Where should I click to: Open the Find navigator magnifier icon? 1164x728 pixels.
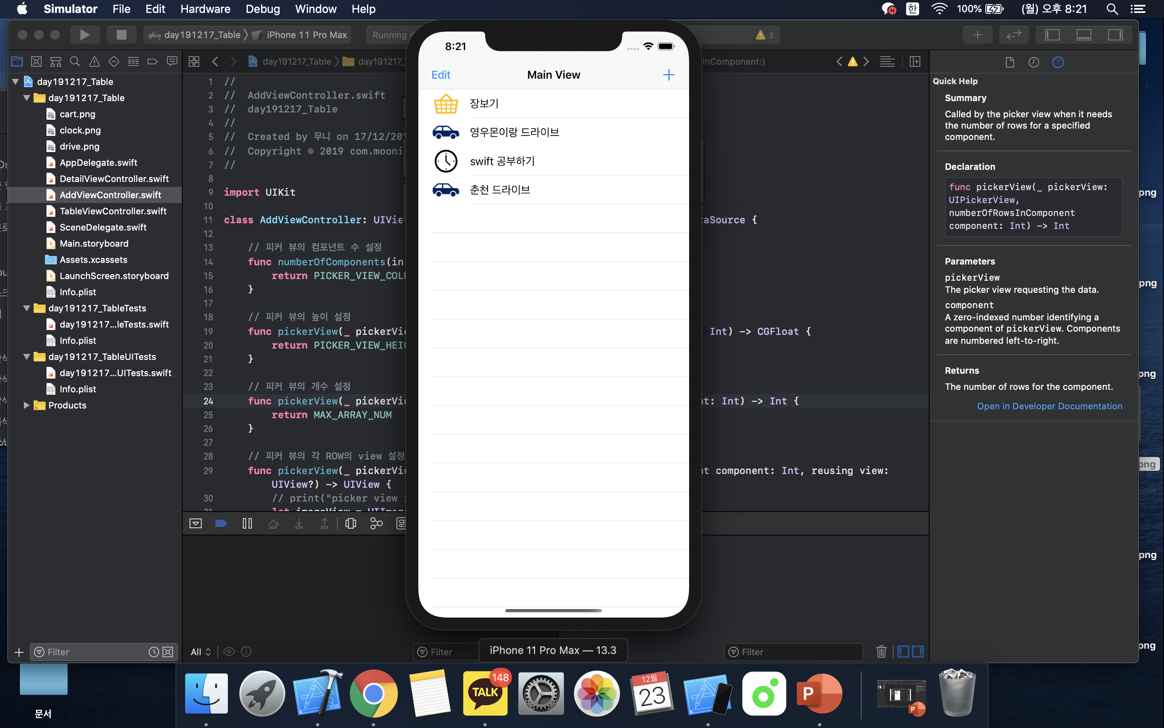click(74, 61)
